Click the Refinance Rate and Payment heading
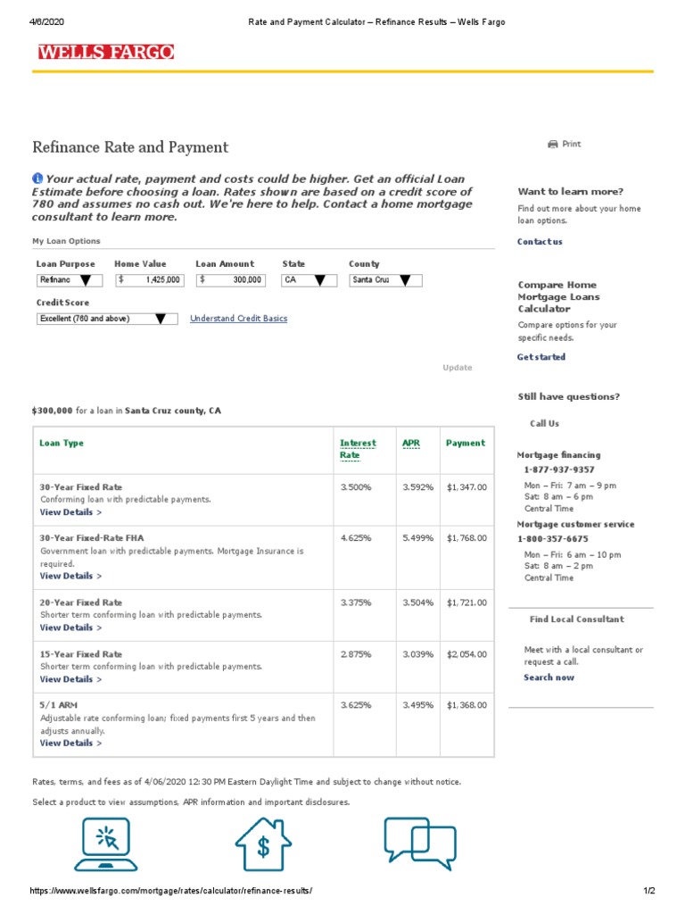This screenshot has height=914, width=685. [130, 147]
